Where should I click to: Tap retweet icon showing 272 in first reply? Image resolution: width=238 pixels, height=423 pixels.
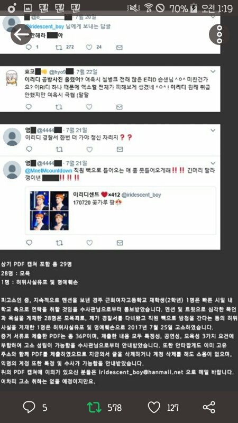coord(59,47)
